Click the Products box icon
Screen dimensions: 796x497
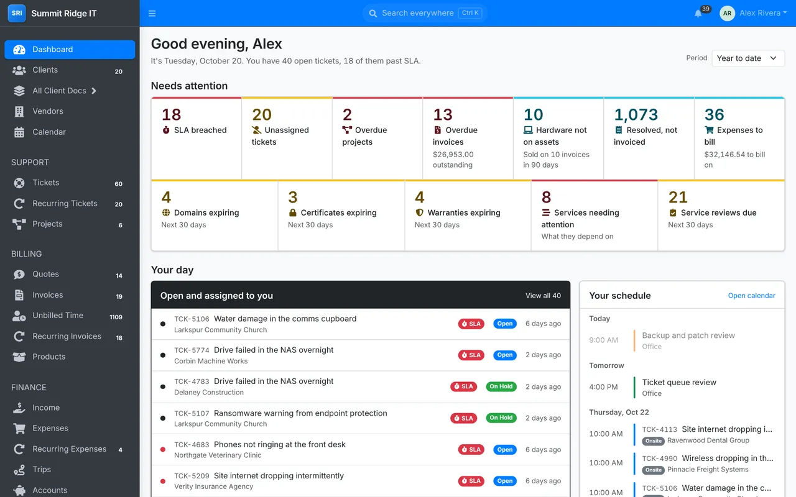click(x=19, y=357)
